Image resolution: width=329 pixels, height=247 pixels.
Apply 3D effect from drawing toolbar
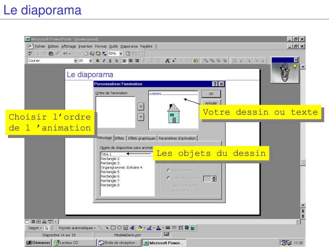click(193, 228)
